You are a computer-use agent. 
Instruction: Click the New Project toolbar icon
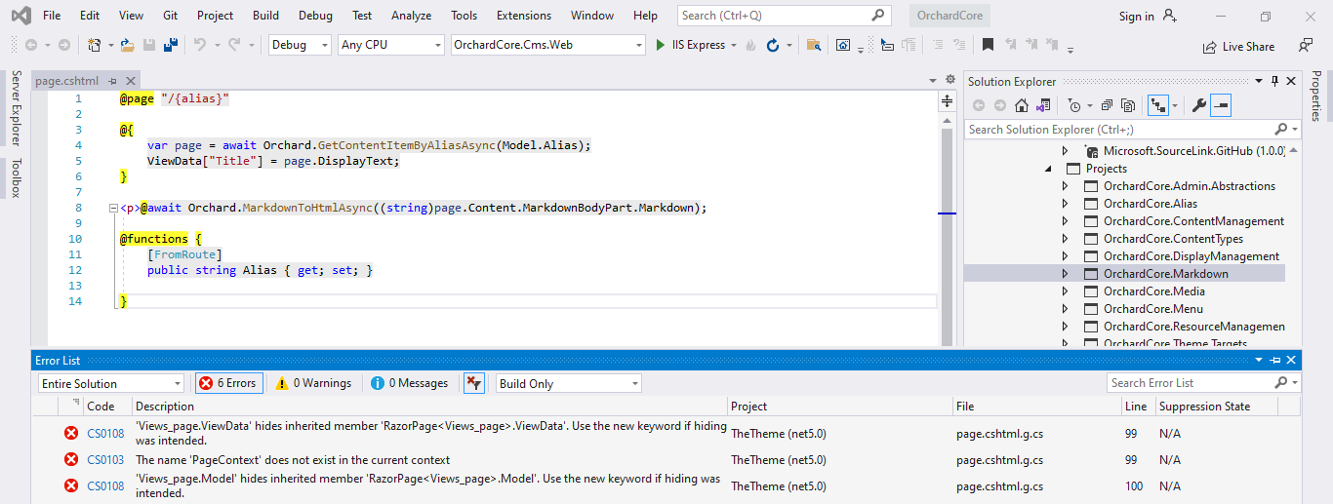tap(94, 45)
